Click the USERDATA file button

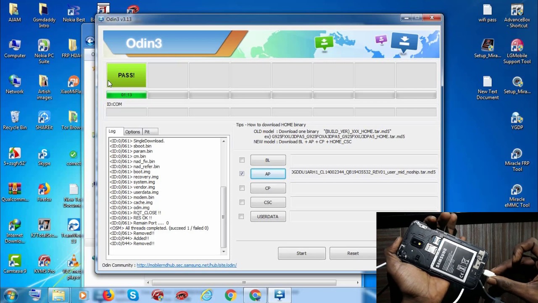pos(268,217)
